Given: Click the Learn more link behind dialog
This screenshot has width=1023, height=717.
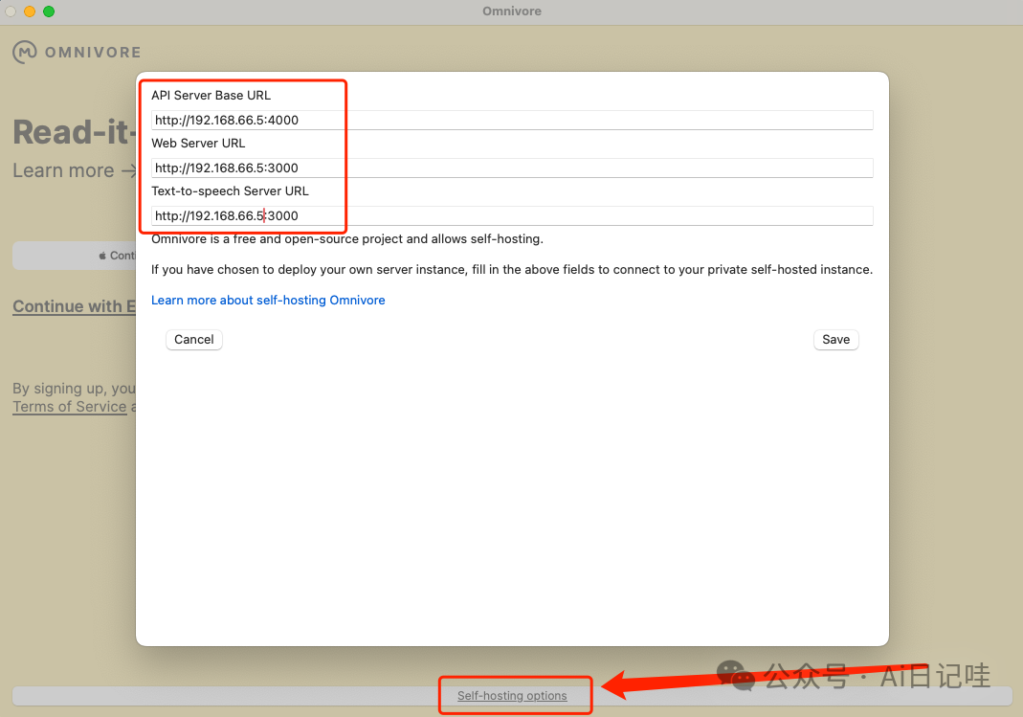Looking at the screenshot, I should [75, 170].
